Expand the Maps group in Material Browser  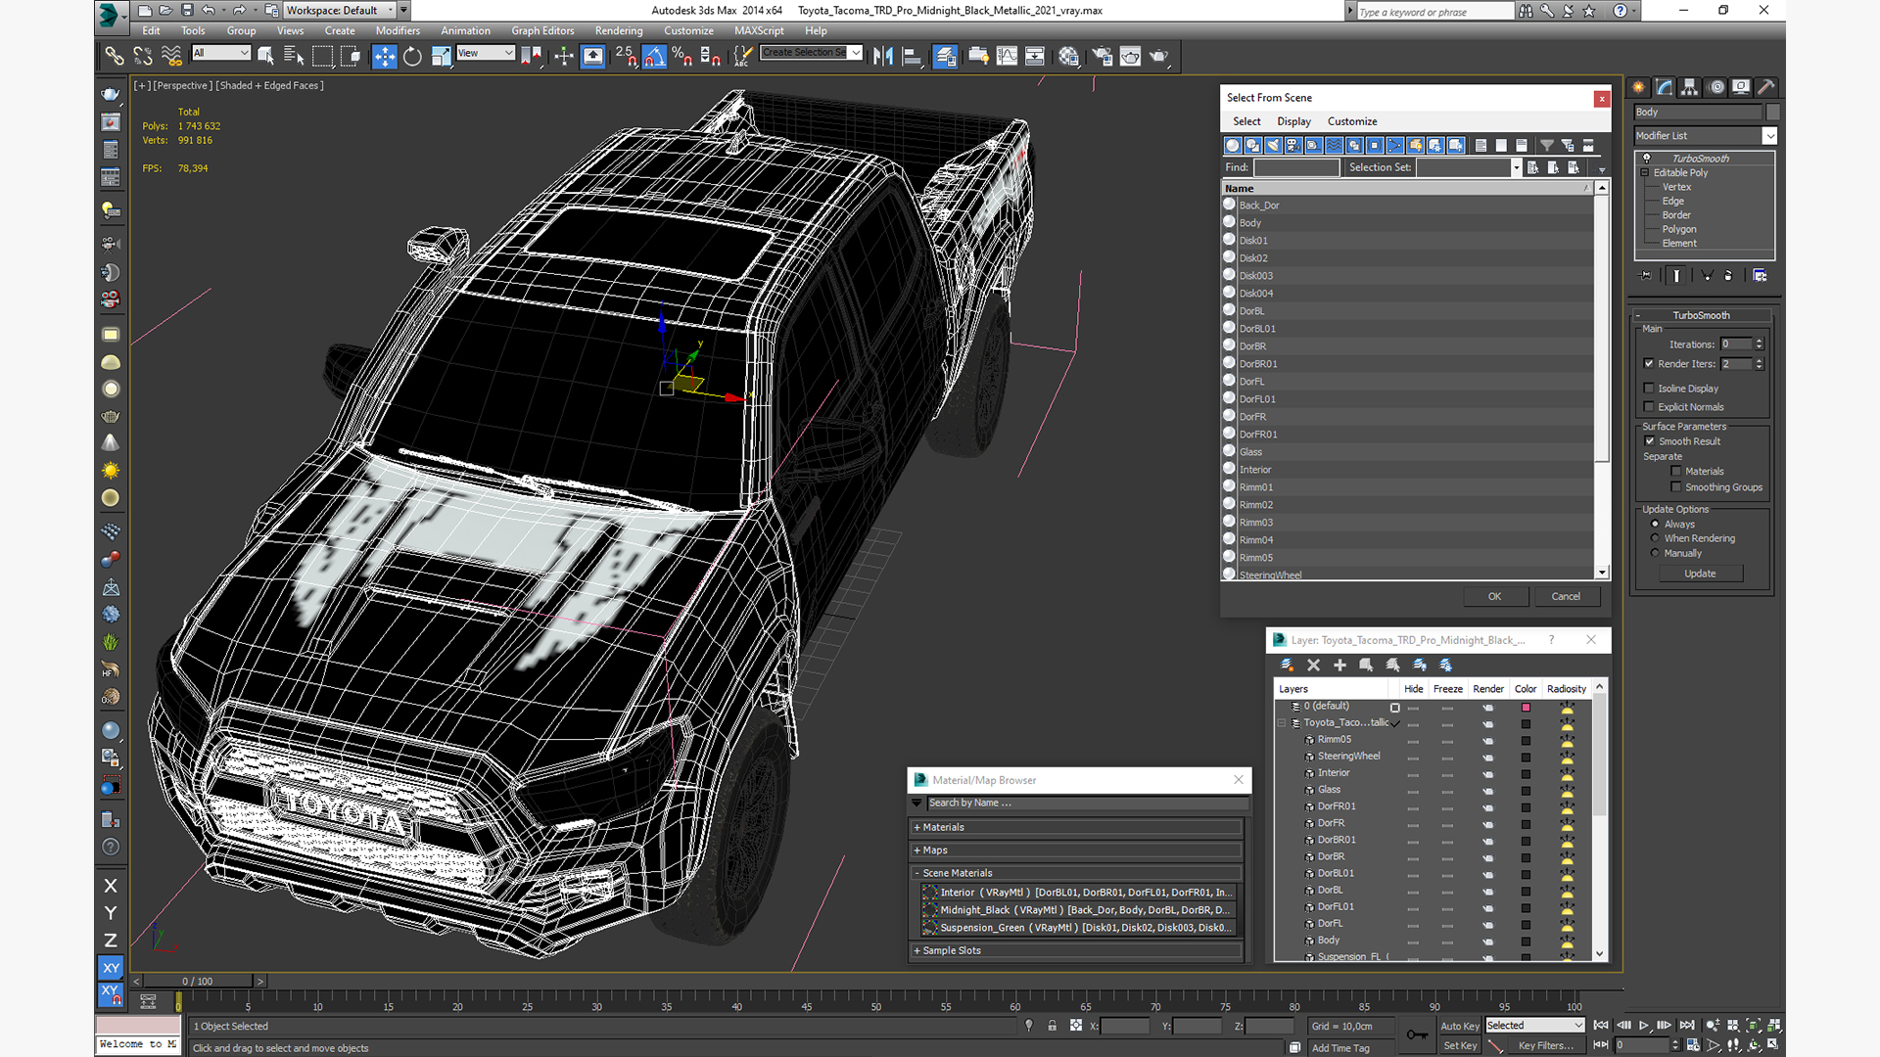coord(1075,850)
